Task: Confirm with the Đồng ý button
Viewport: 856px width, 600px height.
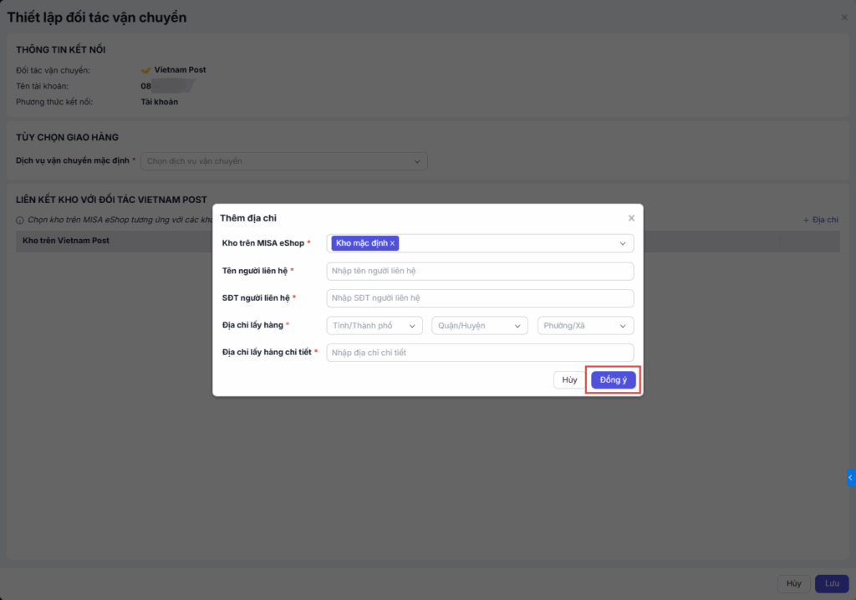Action: coord(614,380)
